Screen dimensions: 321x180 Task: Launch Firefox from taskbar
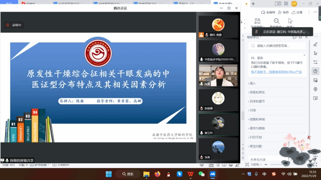(158, 174)
